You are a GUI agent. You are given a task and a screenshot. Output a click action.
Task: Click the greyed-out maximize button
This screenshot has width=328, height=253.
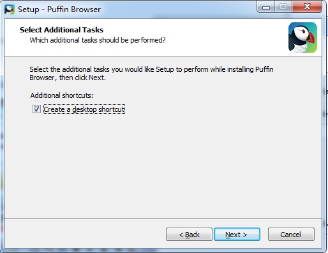pos(283,7)
